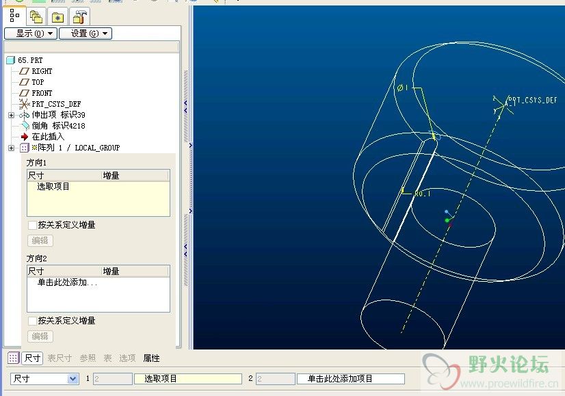Toggle 方向2 按关系定义增量 checkbox
This screenshot has height=396, width=565.
coord(32,321)
